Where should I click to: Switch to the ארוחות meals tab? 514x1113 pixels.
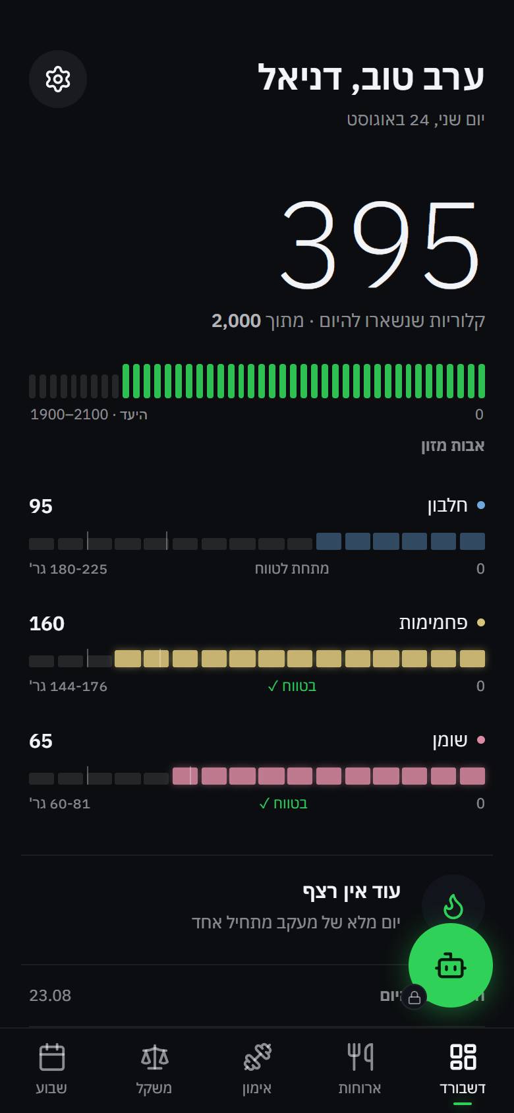360,1069
